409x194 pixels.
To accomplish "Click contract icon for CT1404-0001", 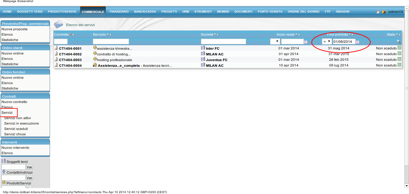I will pos(56,48).
